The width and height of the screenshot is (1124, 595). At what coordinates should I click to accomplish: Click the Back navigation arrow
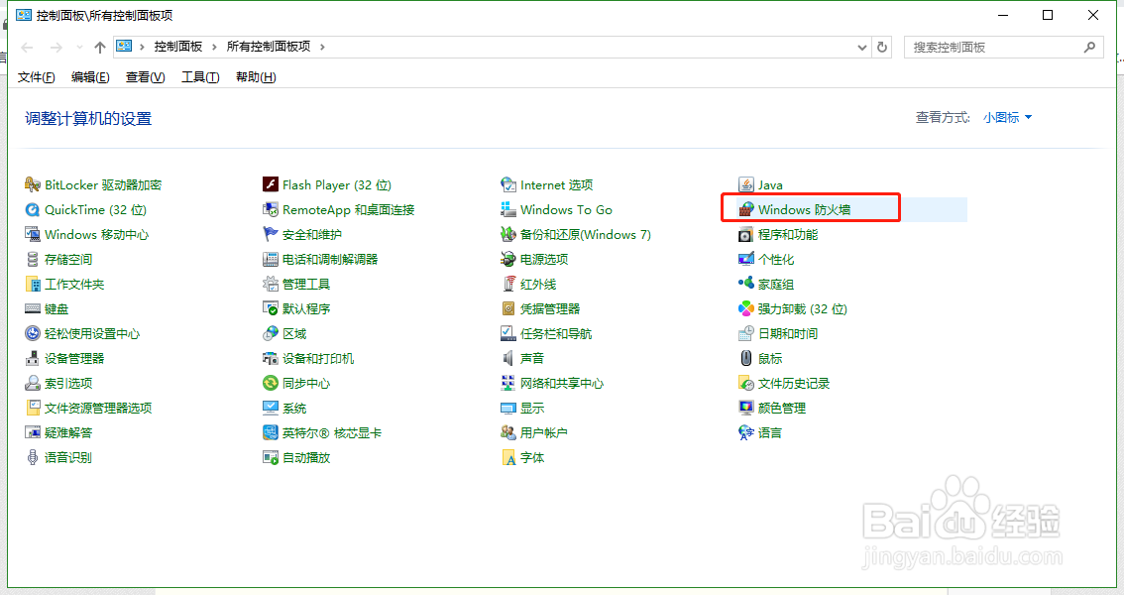tap(27, 48)
